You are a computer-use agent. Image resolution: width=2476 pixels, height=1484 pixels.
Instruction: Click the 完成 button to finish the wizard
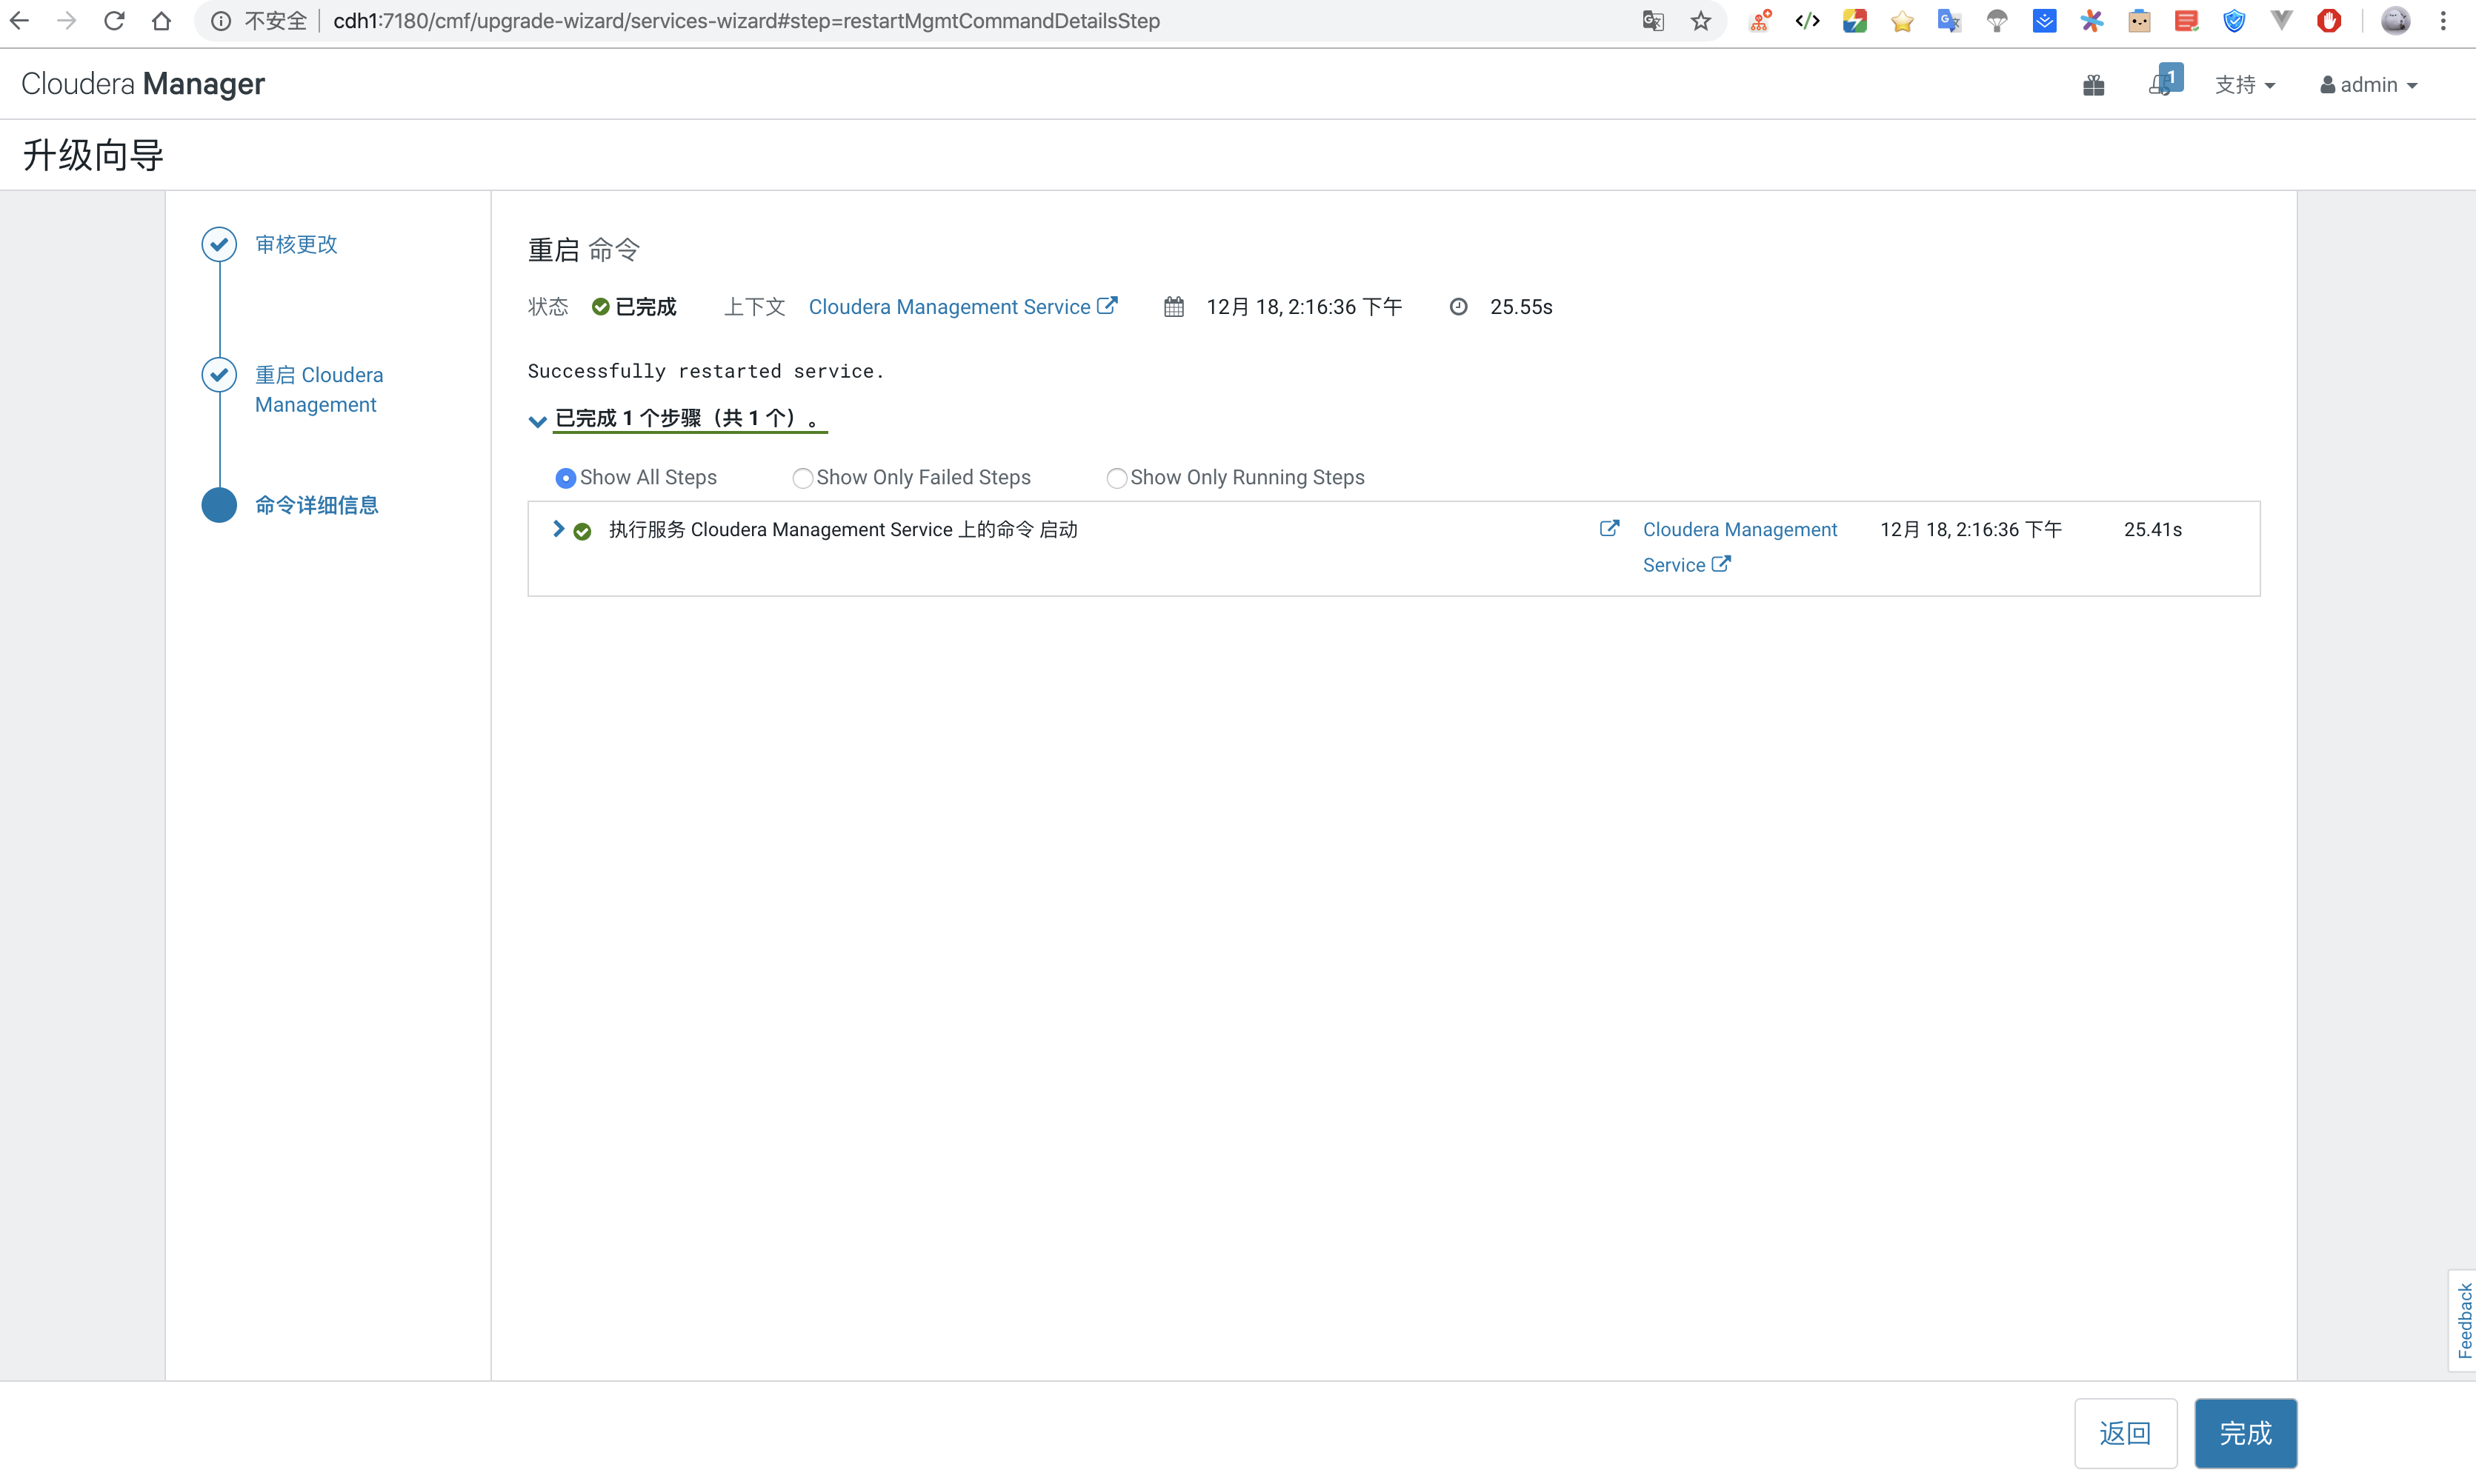(x=2246, y=1433)
